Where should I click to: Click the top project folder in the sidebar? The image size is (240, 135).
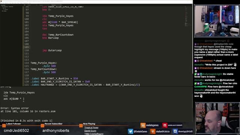coord(7,7)
